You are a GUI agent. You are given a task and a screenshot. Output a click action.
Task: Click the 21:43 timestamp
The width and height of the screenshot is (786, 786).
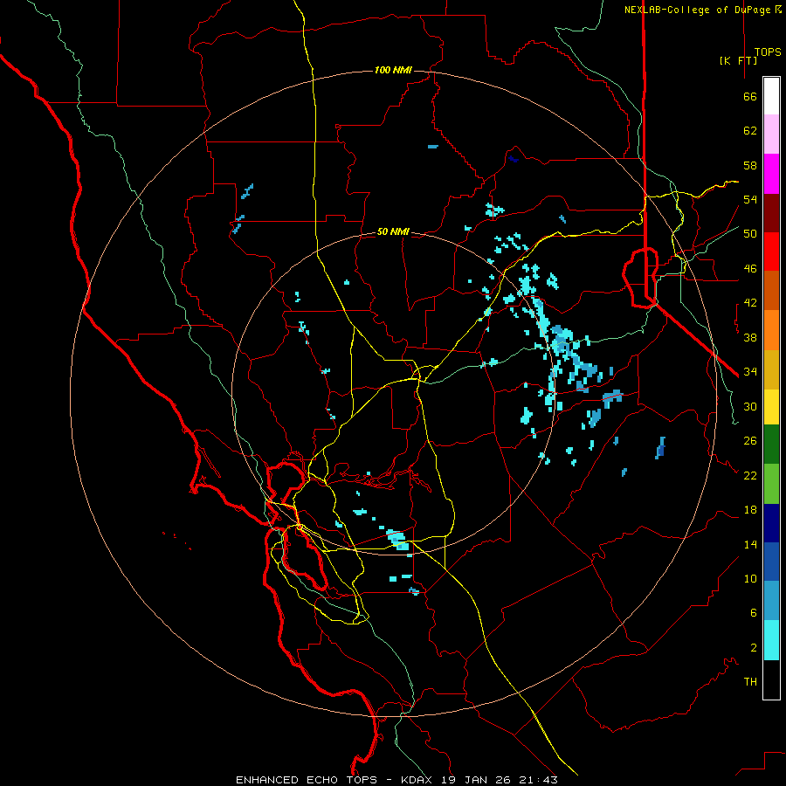[540, 780]
